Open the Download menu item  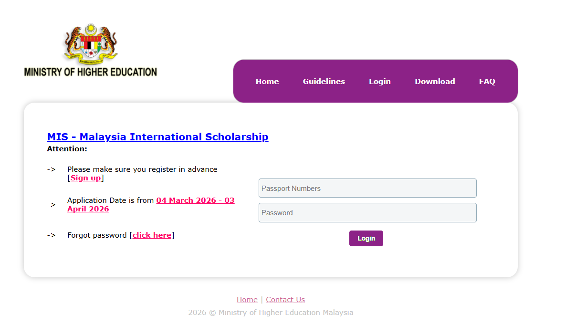coord(435,82)
